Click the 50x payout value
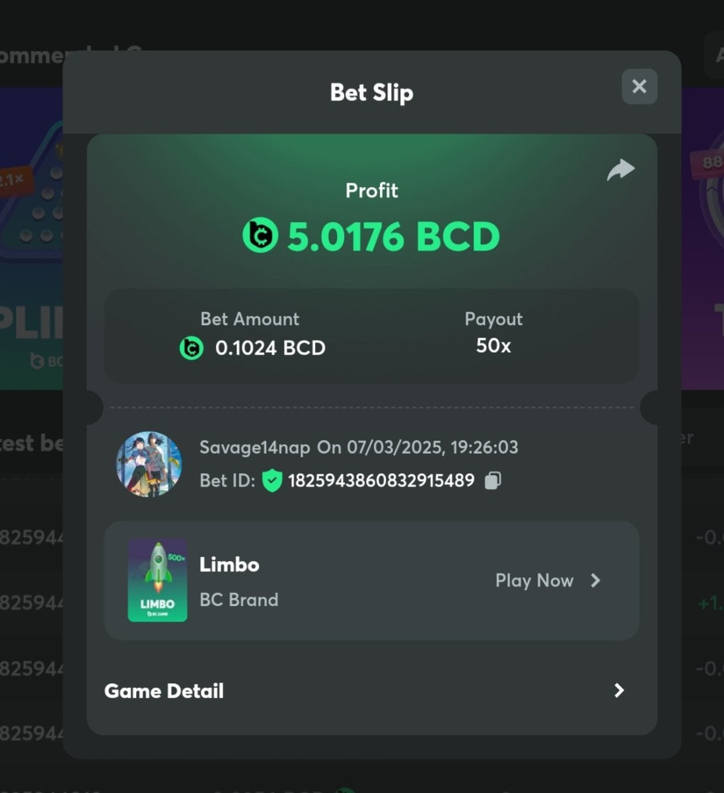 [493, 346]
